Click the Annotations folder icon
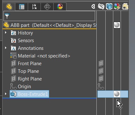The width and height of the screenshot is (135, 115). coord(13,48)
